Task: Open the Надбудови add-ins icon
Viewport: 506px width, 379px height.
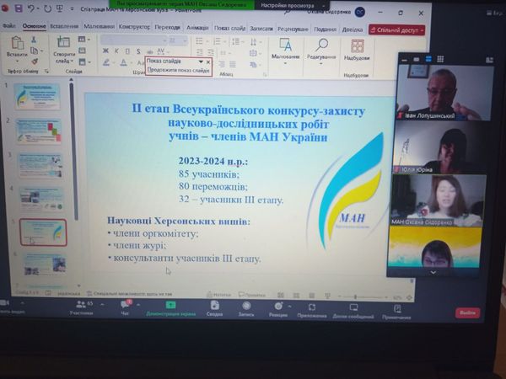Action: 357,46
